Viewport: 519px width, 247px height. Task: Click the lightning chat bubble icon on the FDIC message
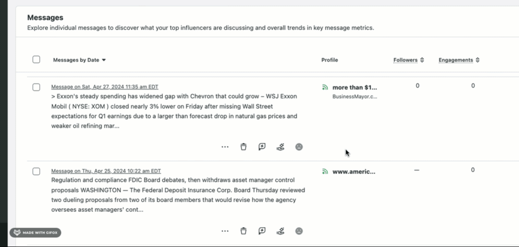(x=262, y=231)
